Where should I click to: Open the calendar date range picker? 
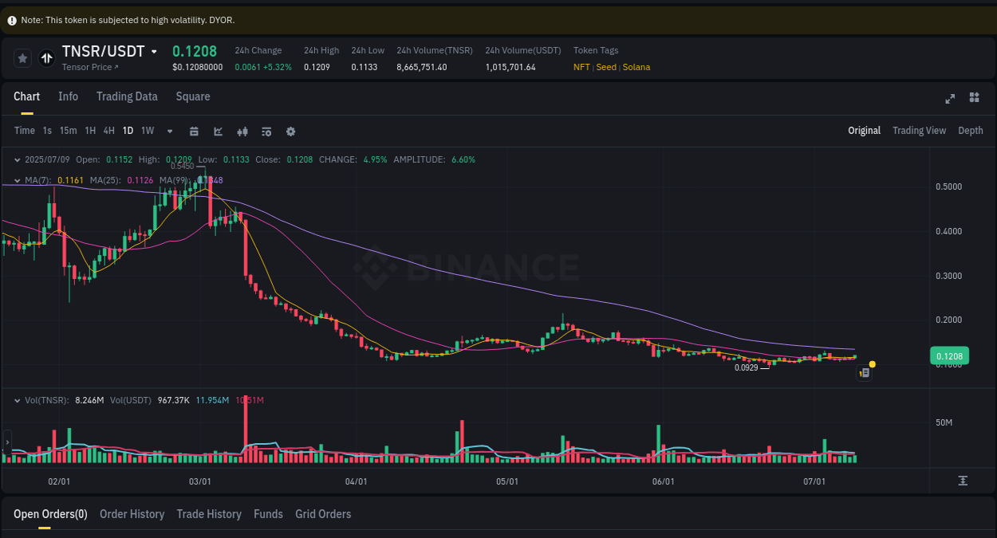tap(194, 131)
